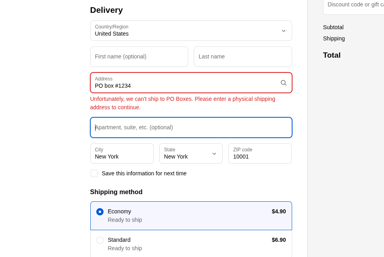Viewport: 384px width, 257px height.
Task: Click the Shipping line in order summary
Action: click(x=333, y=38)
